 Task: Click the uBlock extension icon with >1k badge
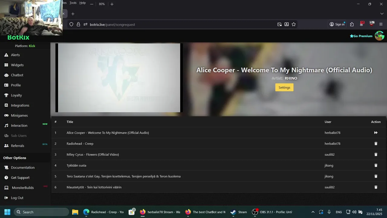point(372,24)
